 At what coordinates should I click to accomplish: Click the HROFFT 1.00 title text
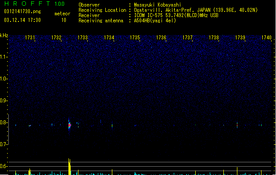(34, 3)
